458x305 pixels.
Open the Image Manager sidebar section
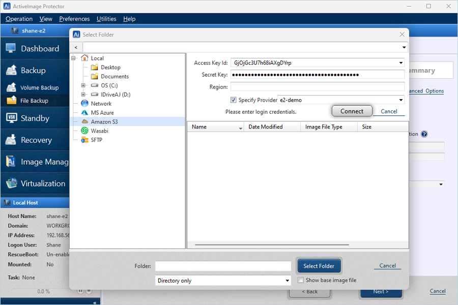[x=35, y=162]
